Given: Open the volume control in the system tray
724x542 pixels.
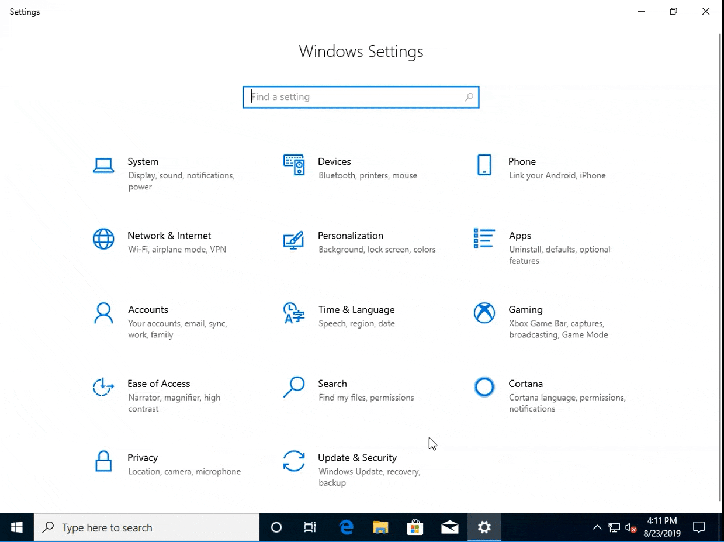Looking at the screenshot, I should [x=630, y=527].
